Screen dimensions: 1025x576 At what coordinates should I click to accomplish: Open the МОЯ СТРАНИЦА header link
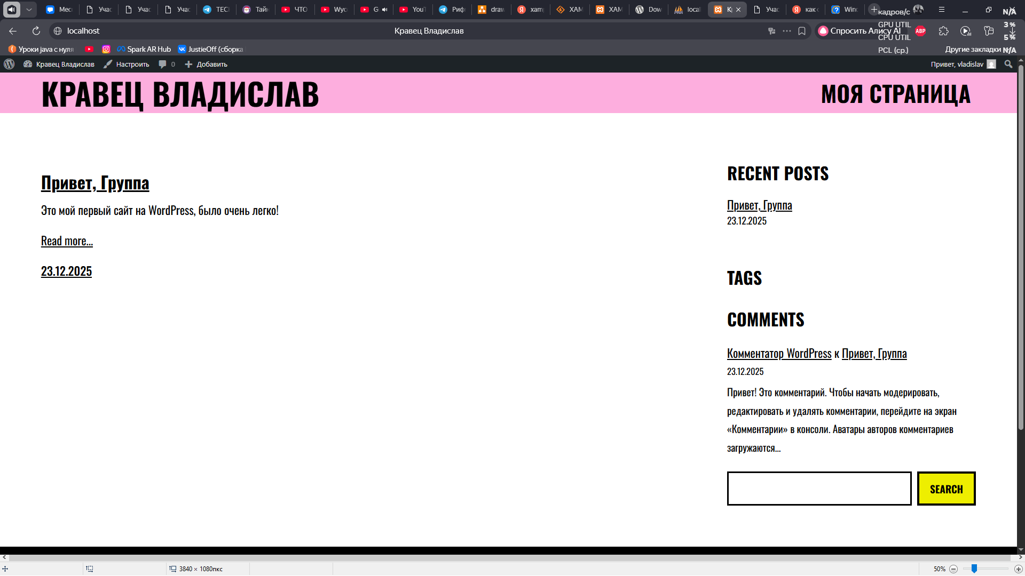(895, 94)
